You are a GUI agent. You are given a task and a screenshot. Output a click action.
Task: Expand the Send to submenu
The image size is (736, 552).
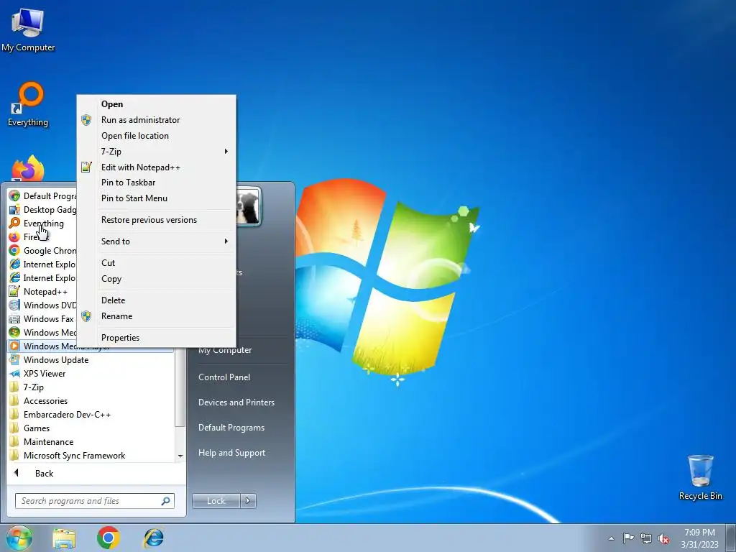(x=156, y=241)
